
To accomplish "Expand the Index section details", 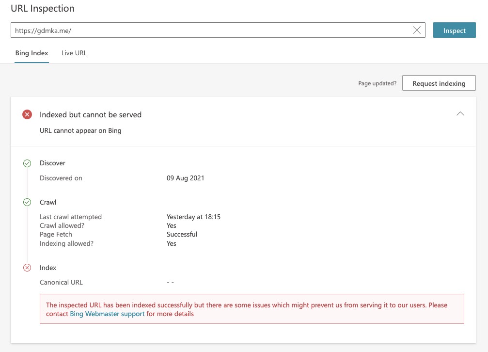I will [48, 268].
